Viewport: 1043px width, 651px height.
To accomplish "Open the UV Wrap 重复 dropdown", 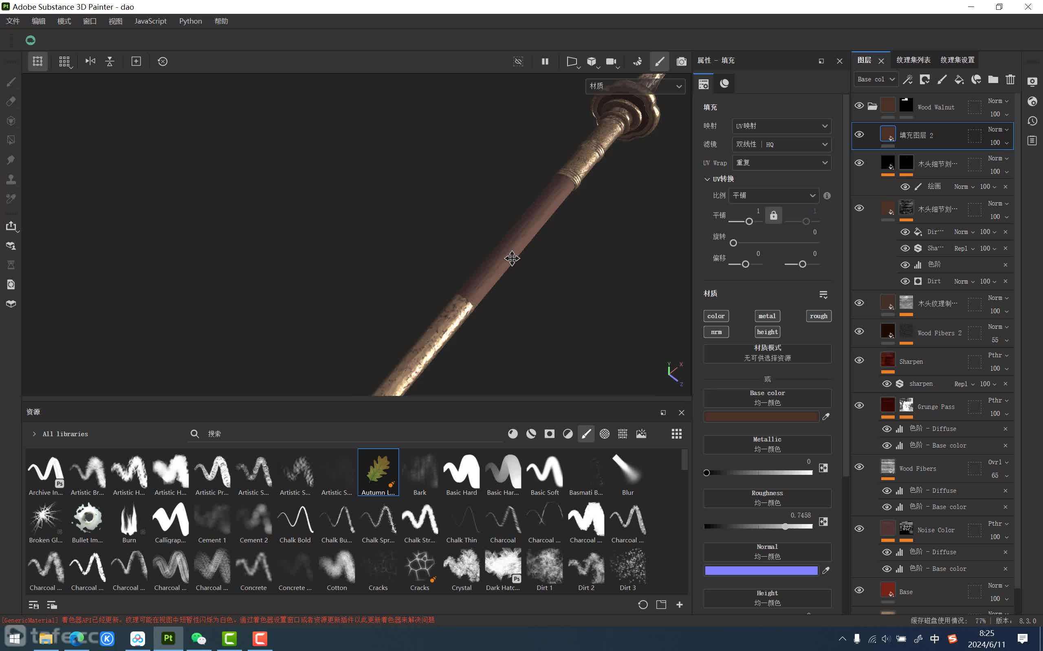I will [781, 163].
